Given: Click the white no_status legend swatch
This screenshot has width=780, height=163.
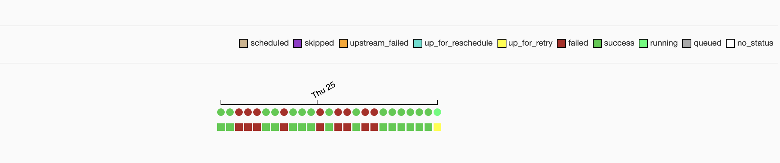Looking at the screenshot, I should 730,43.
